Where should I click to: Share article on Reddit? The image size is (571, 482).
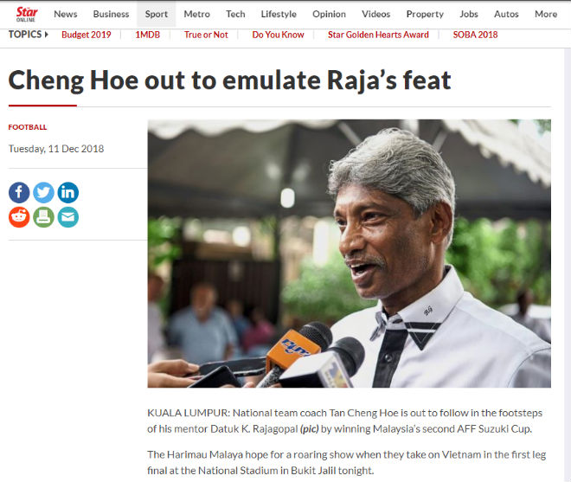tap(19, 217)
